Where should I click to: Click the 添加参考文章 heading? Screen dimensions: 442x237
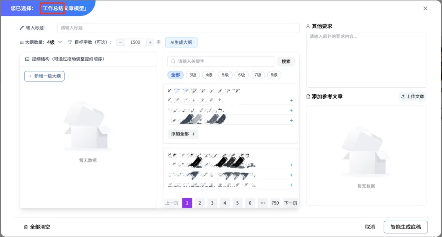[327, 97]
